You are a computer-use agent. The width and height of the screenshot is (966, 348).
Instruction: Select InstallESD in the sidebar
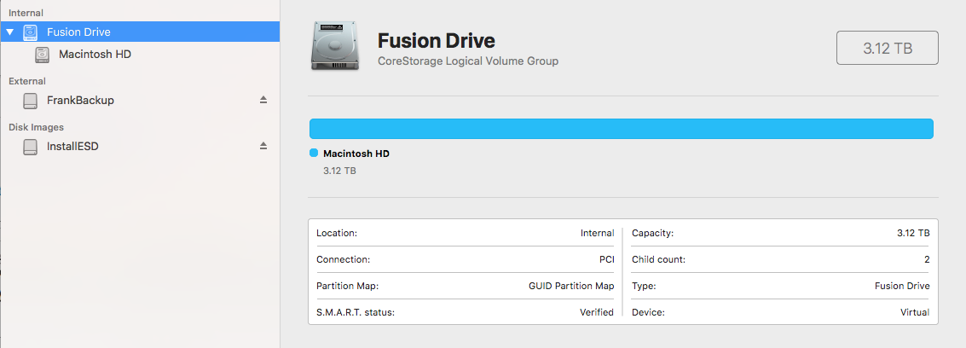[72, 146]
